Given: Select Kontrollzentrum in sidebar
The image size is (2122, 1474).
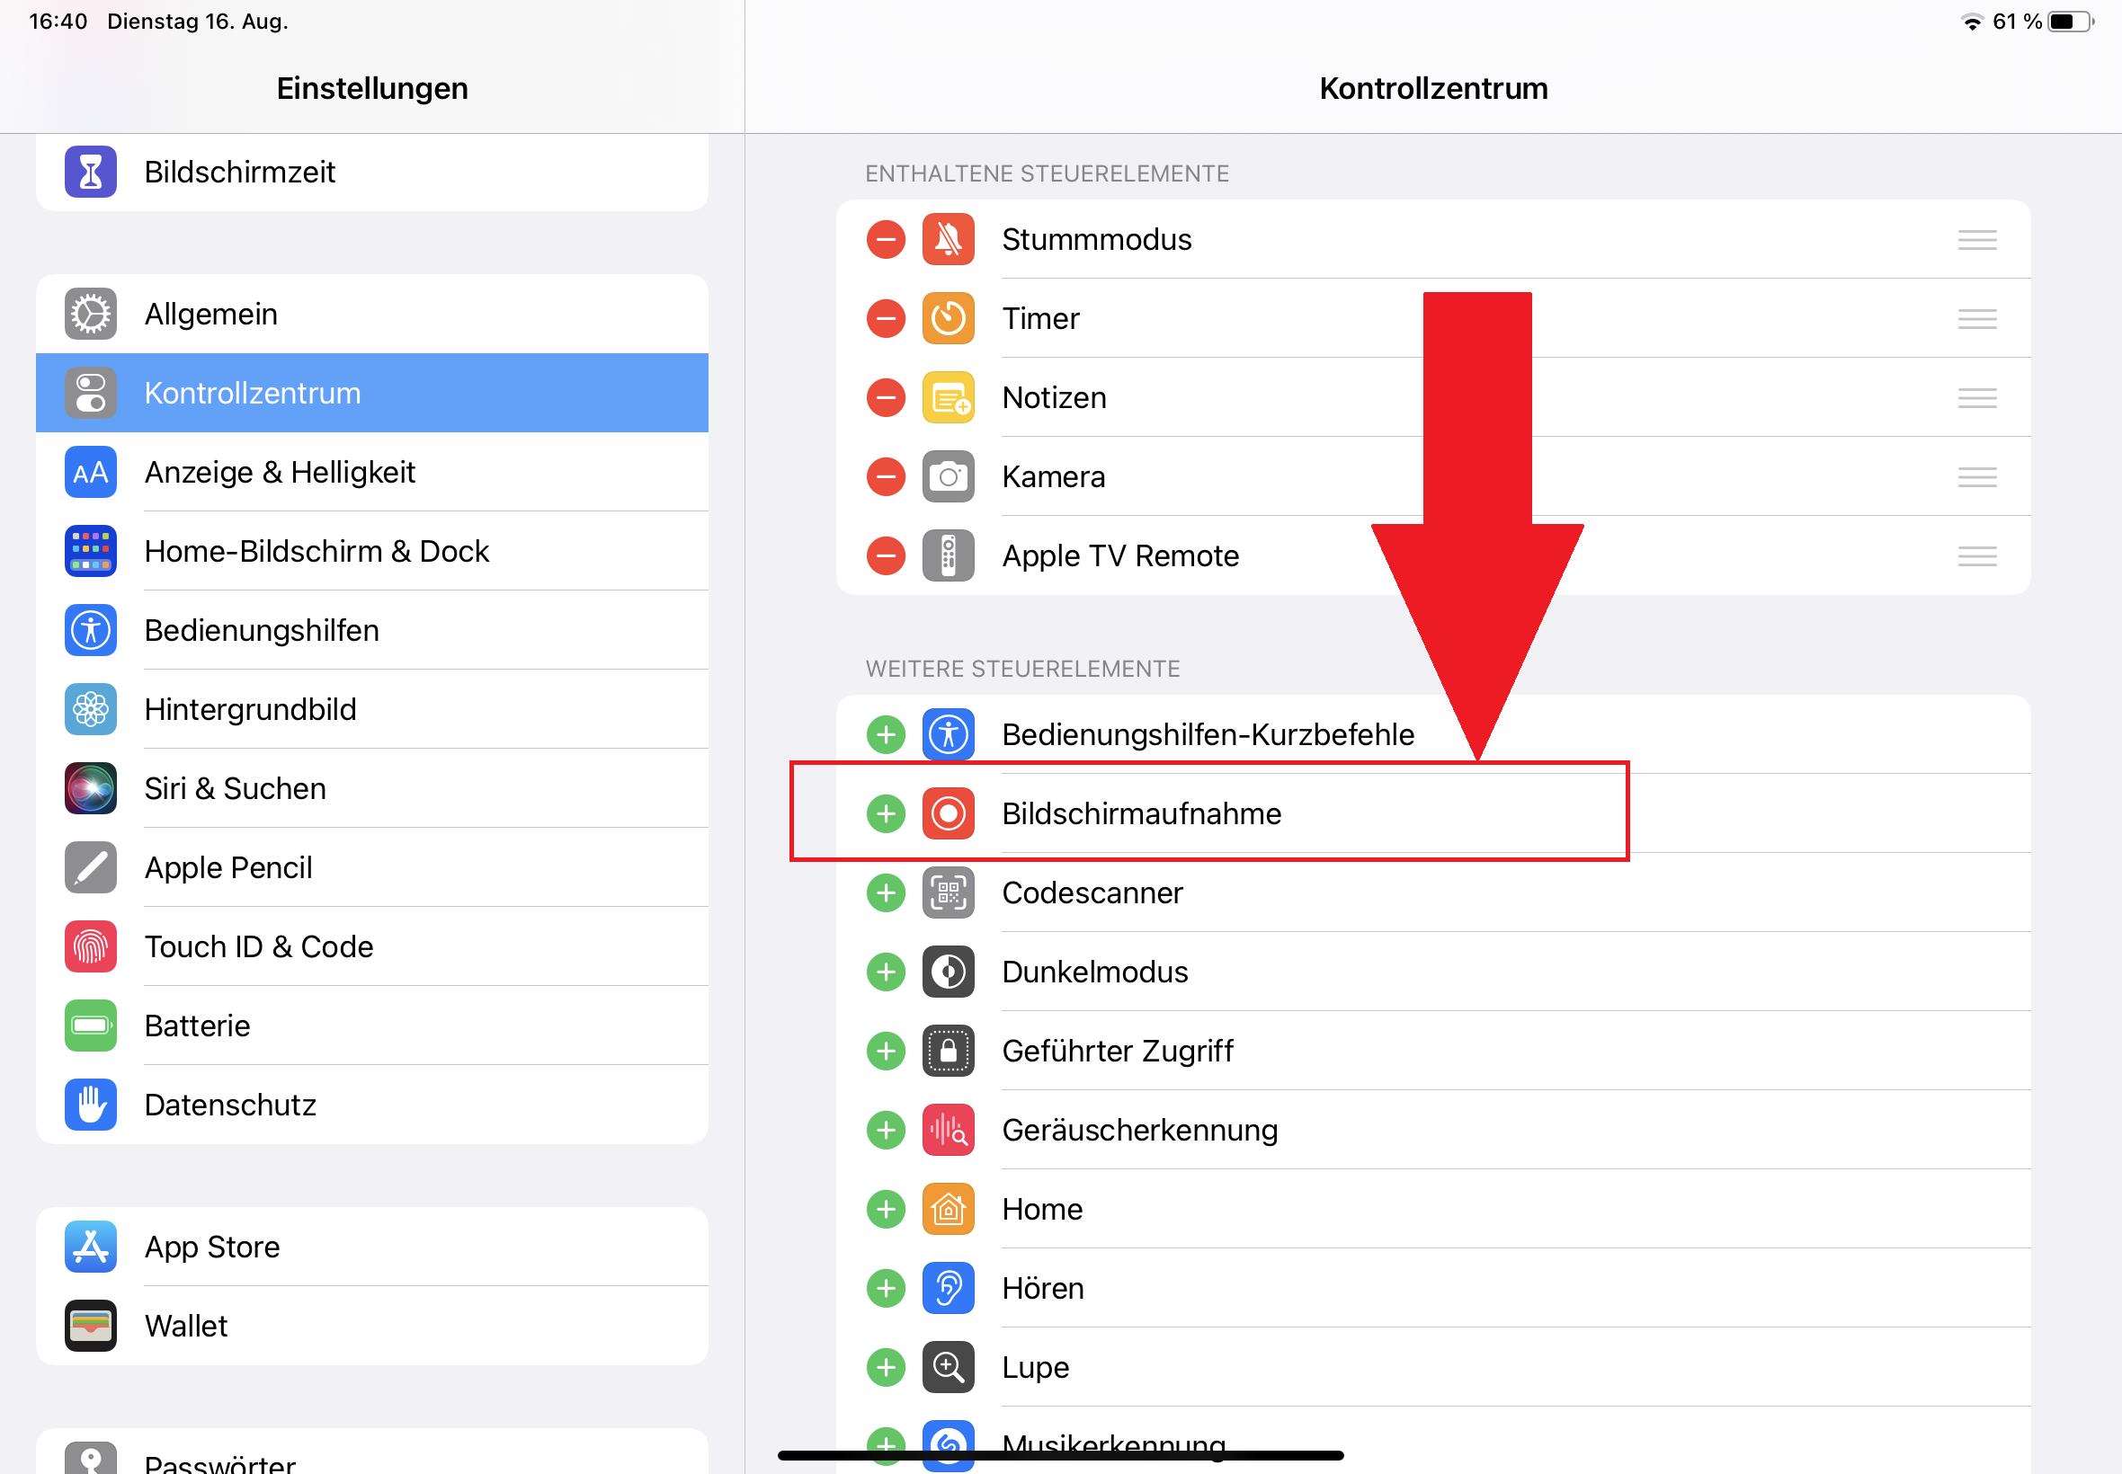Looking at the screenshot, I should click(x=372, y=393).
